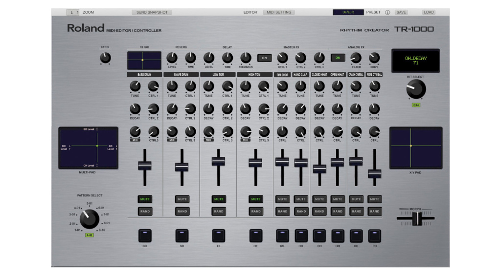The image size is (501, 276).
Task: Click the Analog FX FILTER knob
Action: [x=356, y=58]
